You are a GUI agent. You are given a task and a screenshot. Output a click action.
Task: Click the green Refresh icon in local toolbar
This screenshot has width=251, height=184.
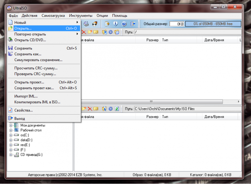(x=117, y=109)
